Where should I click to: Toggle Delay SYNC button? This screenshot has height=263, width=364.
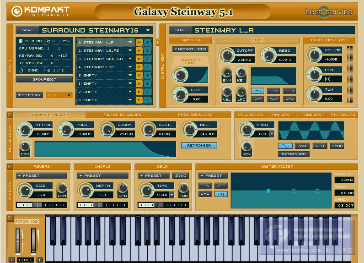(x=181, y=175)
